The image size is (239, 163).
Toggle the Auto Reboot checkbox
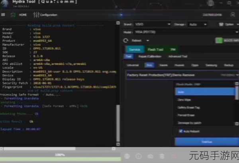180,131
